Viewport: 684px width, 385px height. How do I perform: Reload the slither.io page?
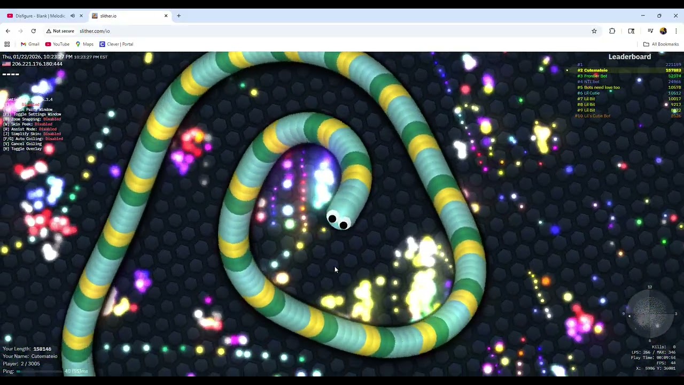tap(33, 31)
